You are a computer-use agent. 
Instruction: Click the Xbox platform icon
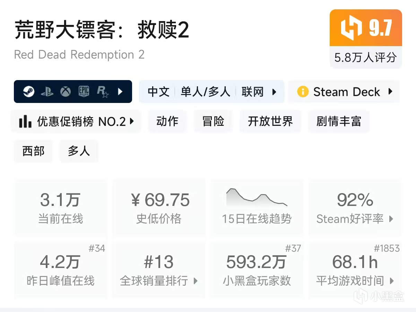point(66,92)
